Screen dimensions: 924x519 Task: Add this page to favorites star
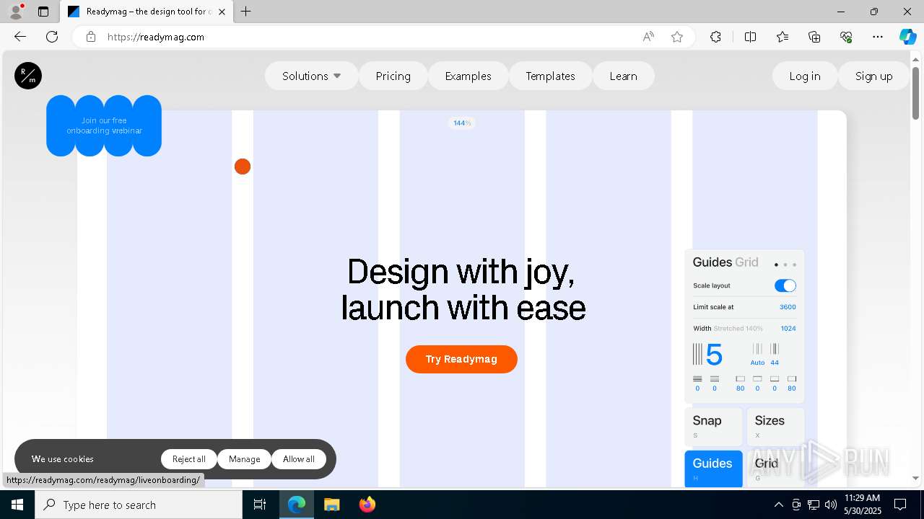677,37
